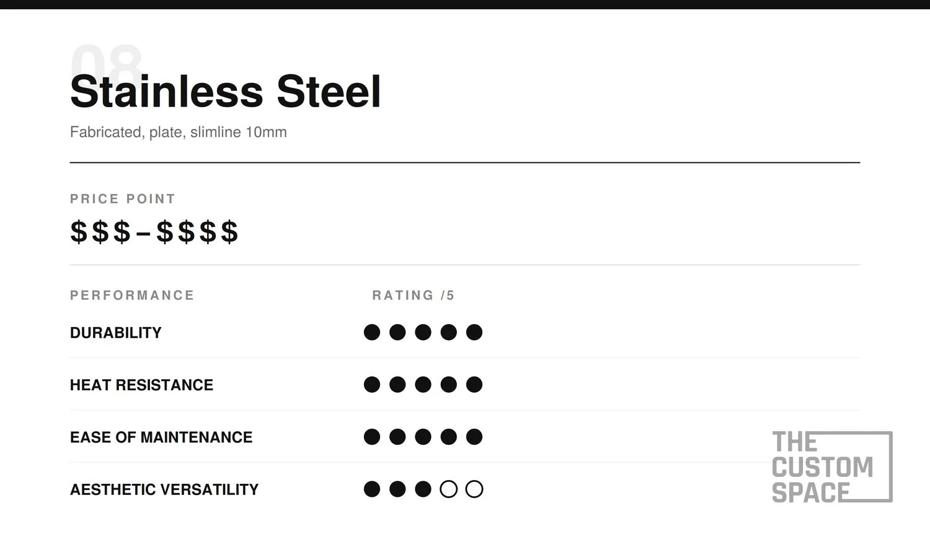Click third filled dot in Aesthetic Versatility row

click(x=423, y=489)
